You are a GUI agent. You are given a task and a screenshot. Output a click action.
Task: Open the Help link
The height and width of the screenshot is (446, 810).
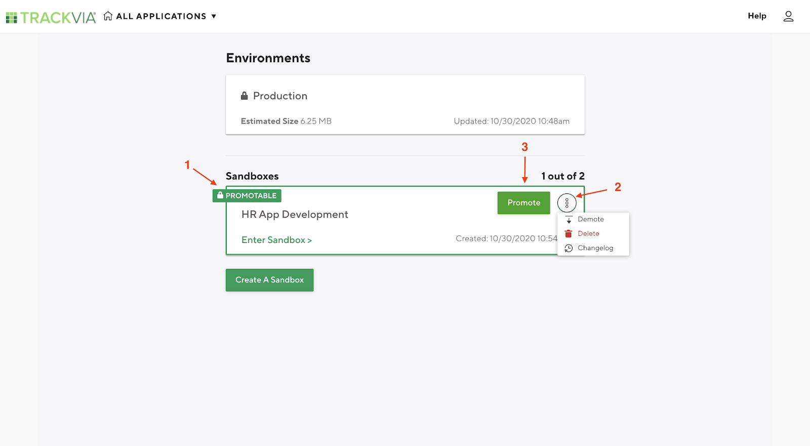pos(757,16)
